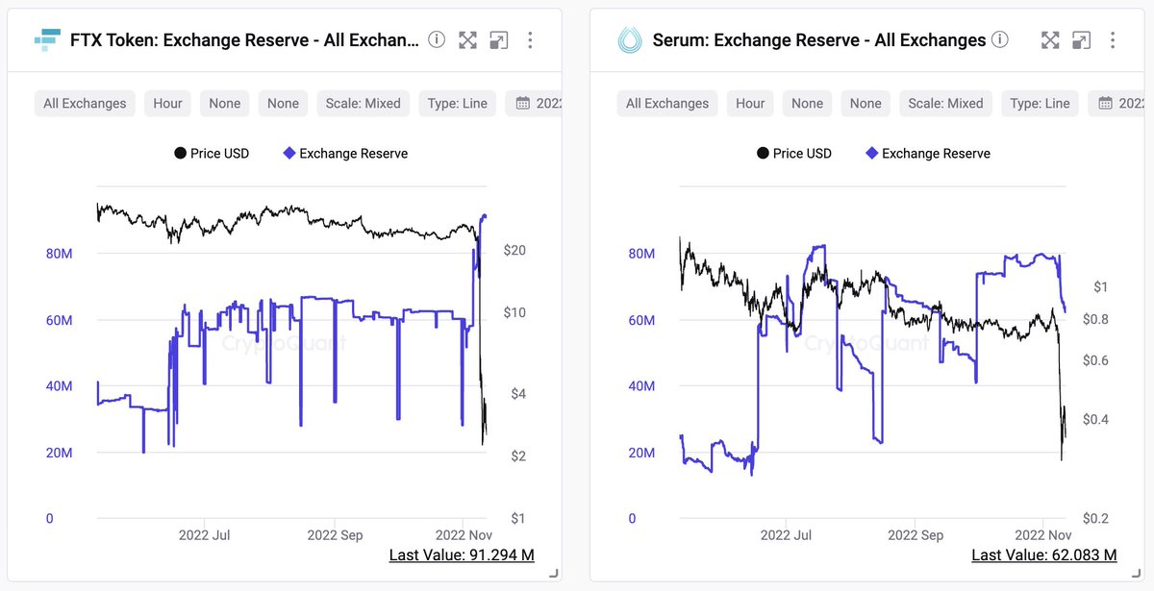The width and height of the screenshot is (1154, 591).
Task: Open FTX Token All Exchanges dropdown
Action: pyautogui.click(x=85, y=103)
